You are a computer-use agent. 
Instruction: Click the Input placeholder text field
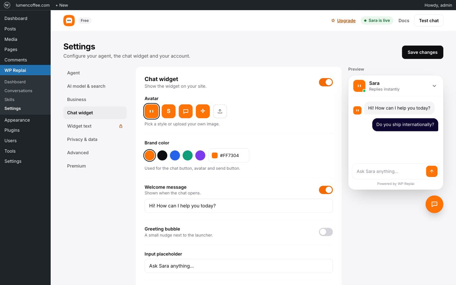pos(238,266)
